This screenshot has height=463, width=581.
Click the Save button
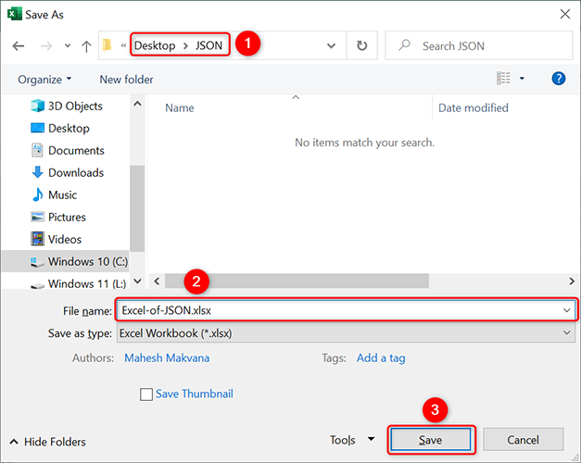click(430, 440)
